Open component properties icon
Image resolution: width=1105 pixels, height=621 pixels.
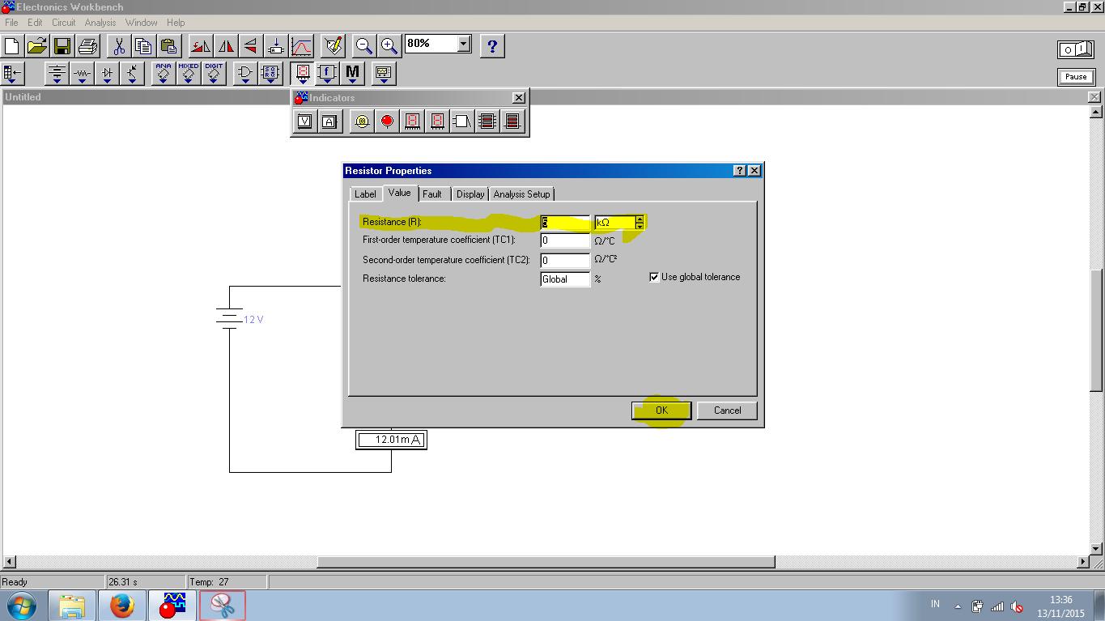(332, 45)
